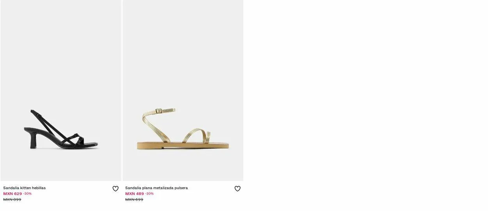Click the gray backdrop above the gold sandal
Screen dimensions: 488x211
pyautogui.click(x=183, y=51)
